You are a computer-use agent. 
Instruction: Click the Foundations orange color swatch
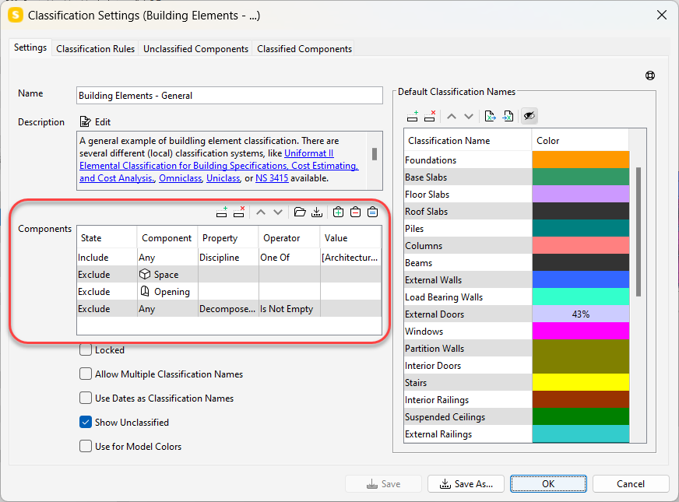pyautogui.click(x=580, y=160)
